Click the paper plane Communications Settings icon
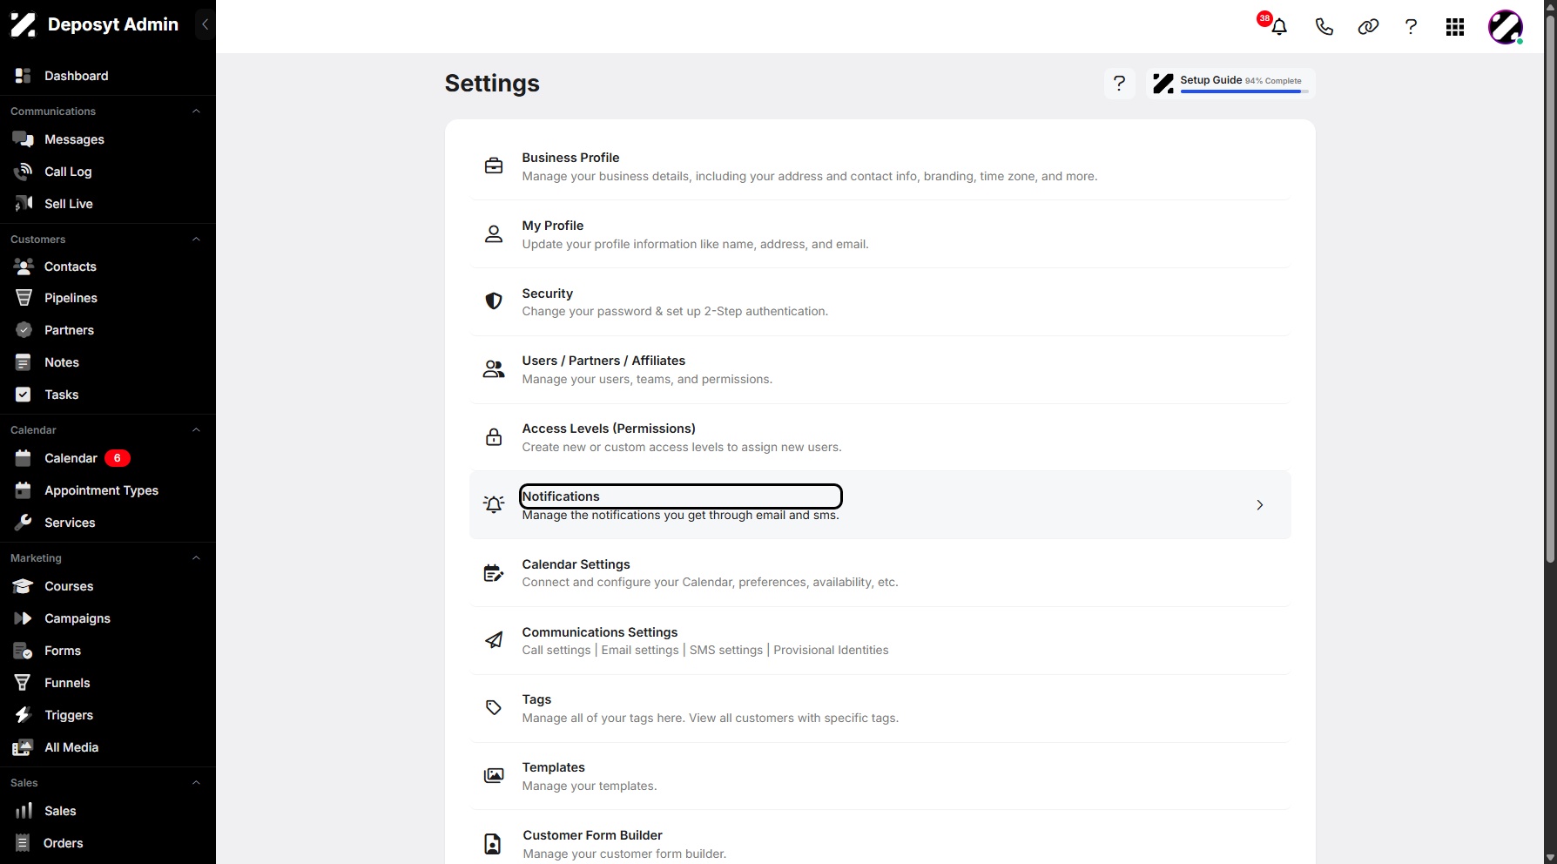The width and height of the screenshot is (1557, 864). pyautogui.click(x=494, y=640)
